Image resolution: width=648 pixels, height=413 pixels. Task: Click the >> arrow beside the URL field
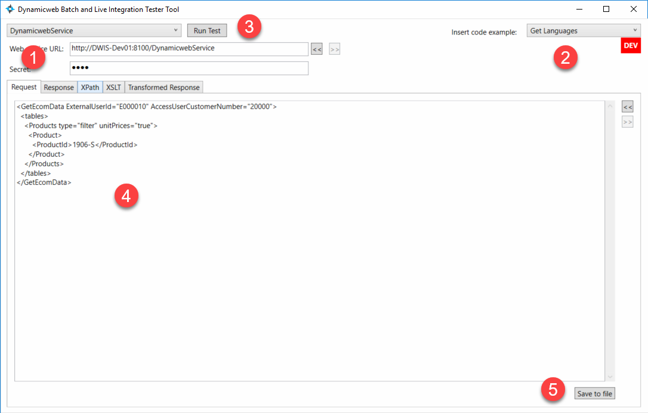click(335, 49)
